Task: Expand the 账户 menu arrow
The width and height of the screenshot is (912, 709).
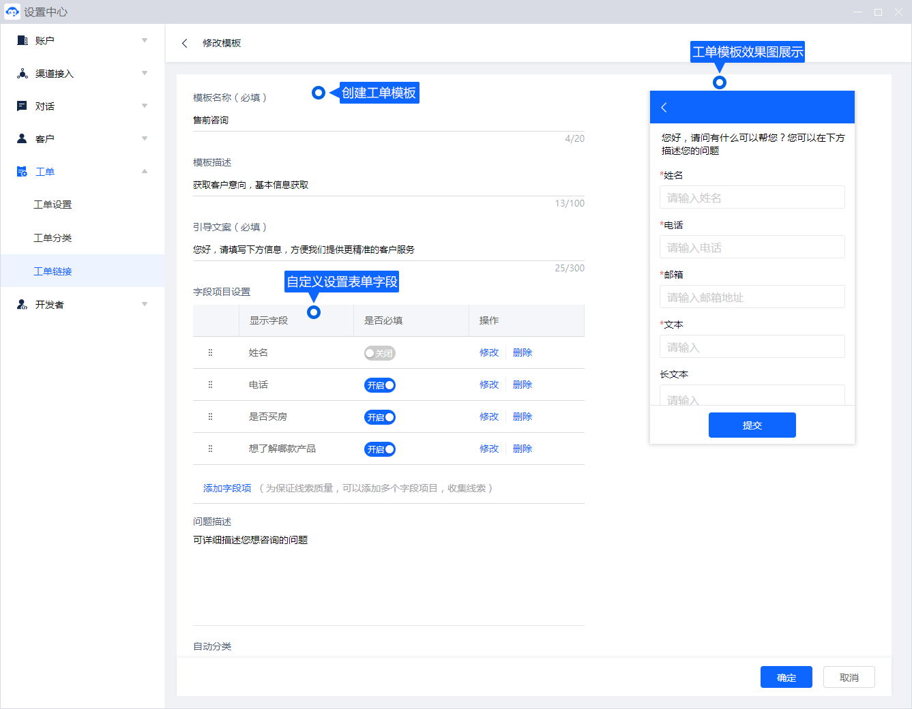Action: 145,41
